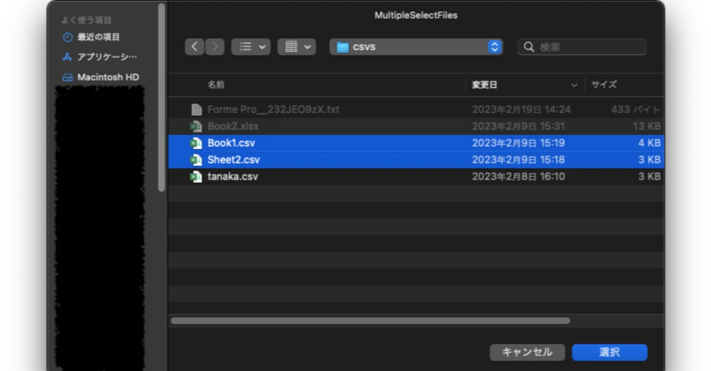Click the sidebar vertical scrollbar
Image resolution: width=711 pixels, height=371 pixels.
(161, 97)
